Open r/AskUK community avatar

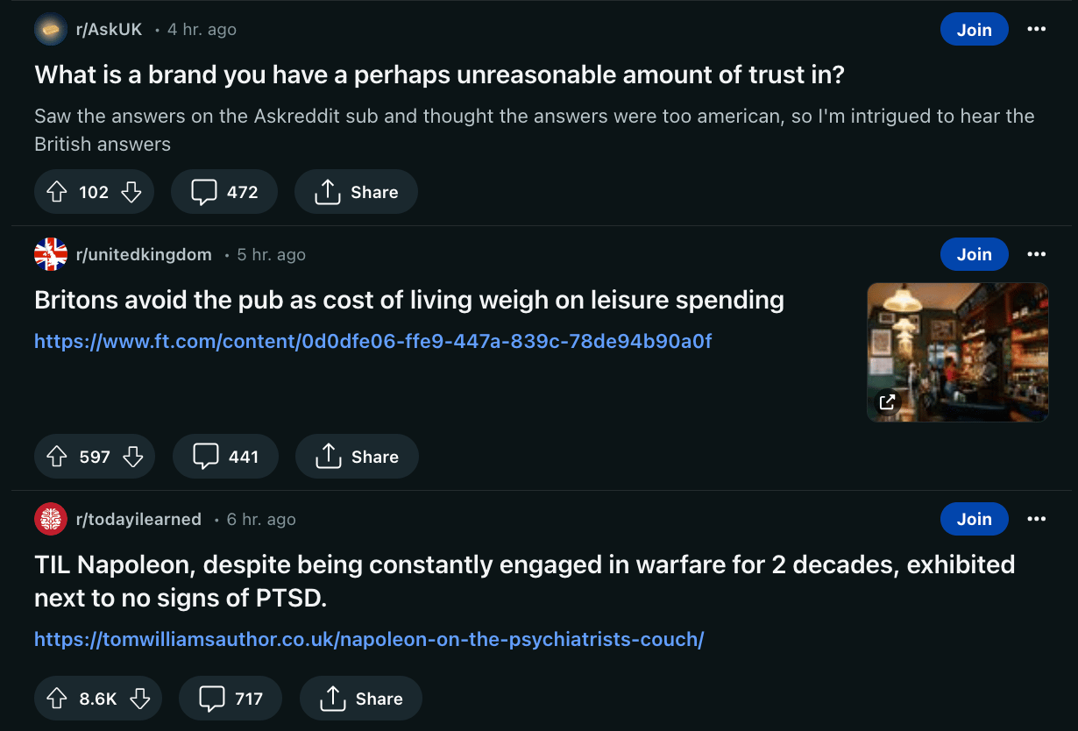tap(51, 30)
